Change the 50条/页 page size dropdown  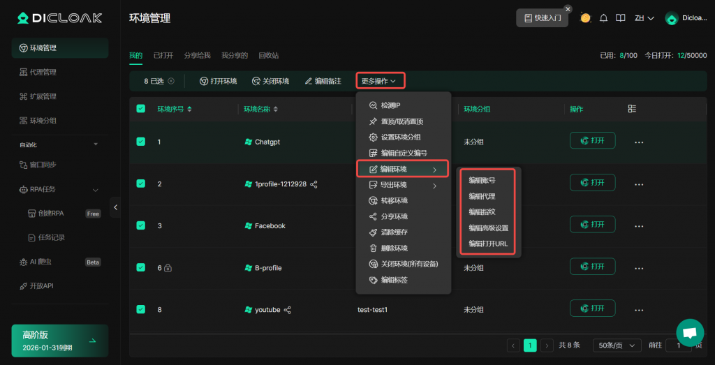pos(616,345)
